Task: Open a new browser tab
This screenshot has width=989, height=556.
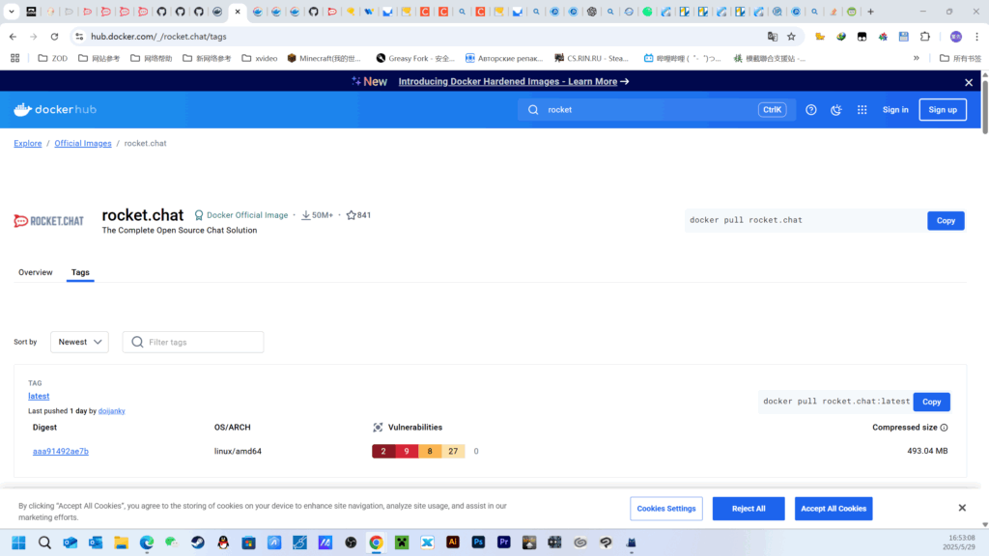Action: (x=870, y=12)
